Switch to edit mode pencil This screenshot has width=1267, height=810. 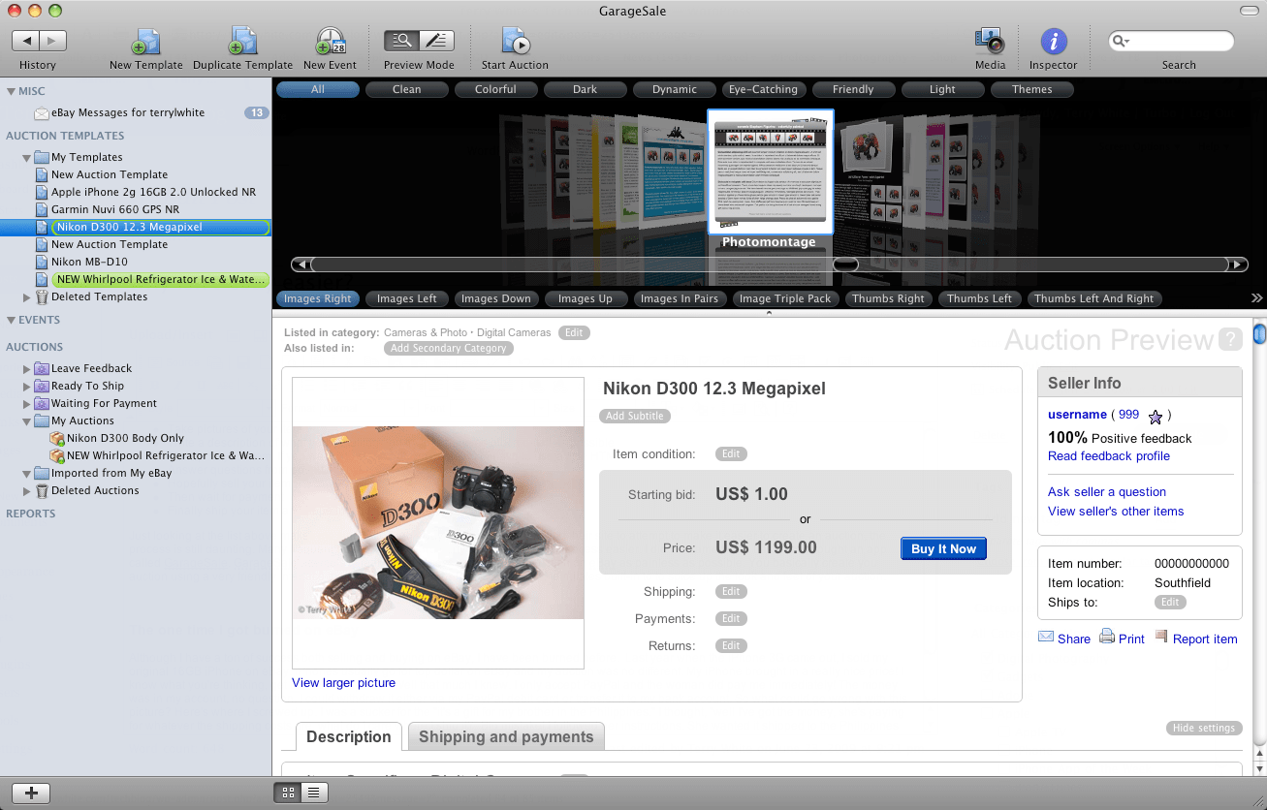click(x=436, y=41)
